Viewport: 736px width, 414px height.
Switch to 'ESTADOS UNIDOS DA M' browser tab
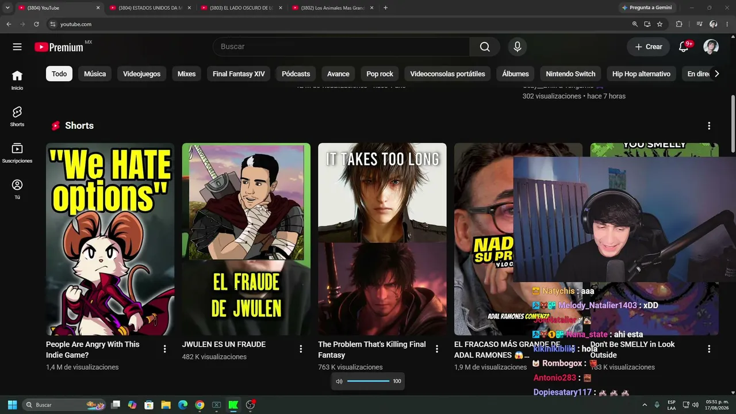[x=151, y=8]
